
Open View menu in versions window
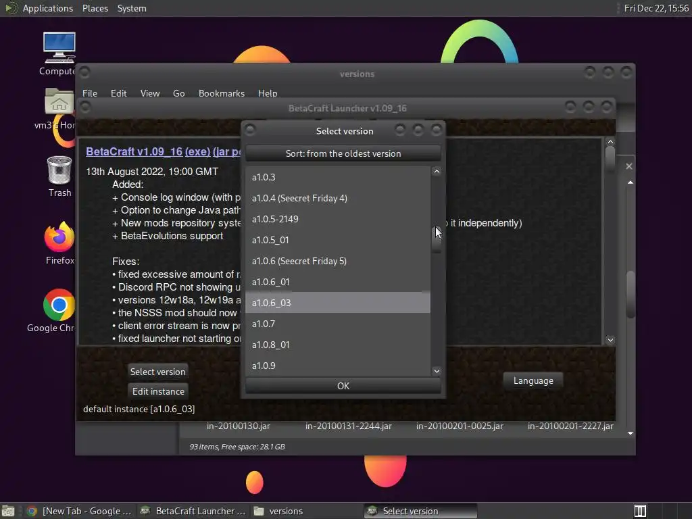coord(149,93)
